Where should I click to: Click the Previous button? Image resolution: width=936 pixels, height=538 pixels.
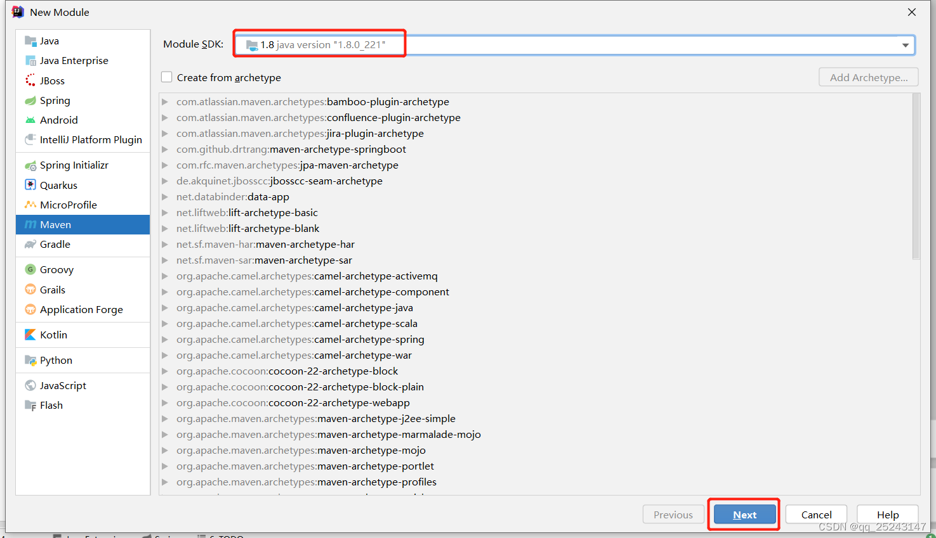673,515
